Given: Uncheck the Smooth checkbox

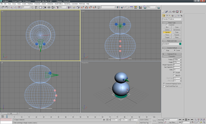Looking at the screenshot, I should click(174, 73).
